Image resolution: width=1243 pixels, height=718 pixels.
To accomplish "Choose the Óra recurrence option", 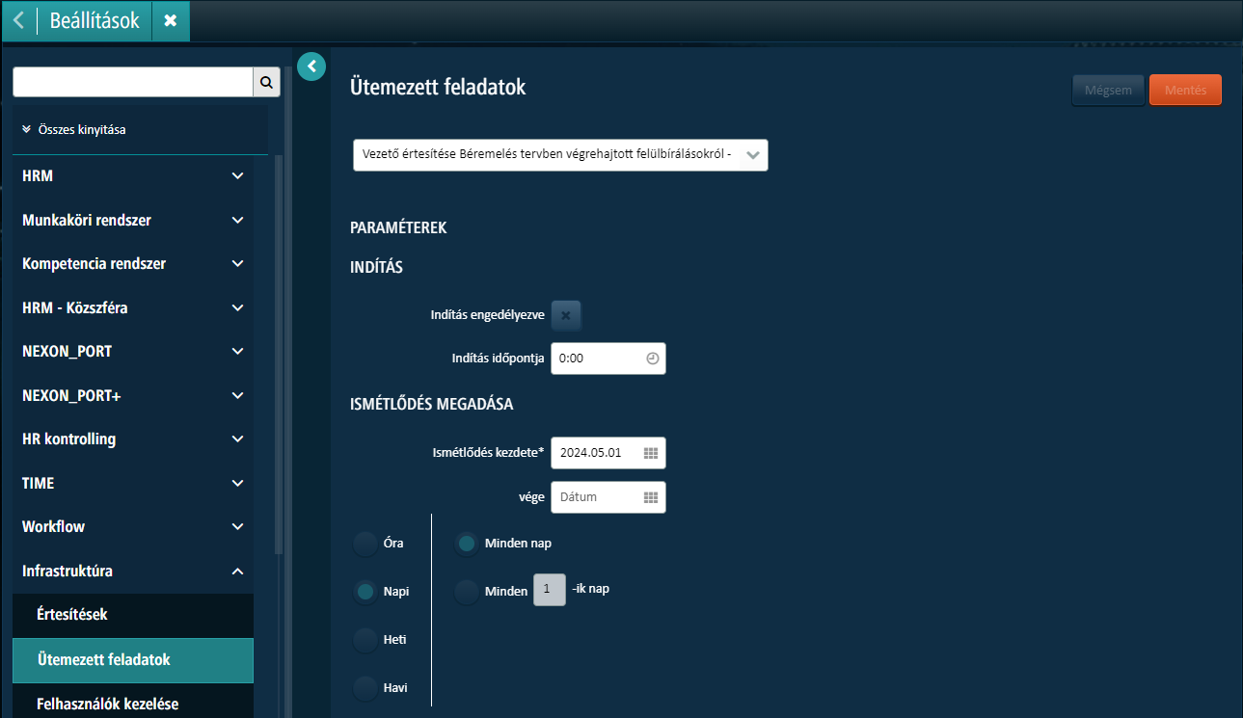I will coord(365,544).
